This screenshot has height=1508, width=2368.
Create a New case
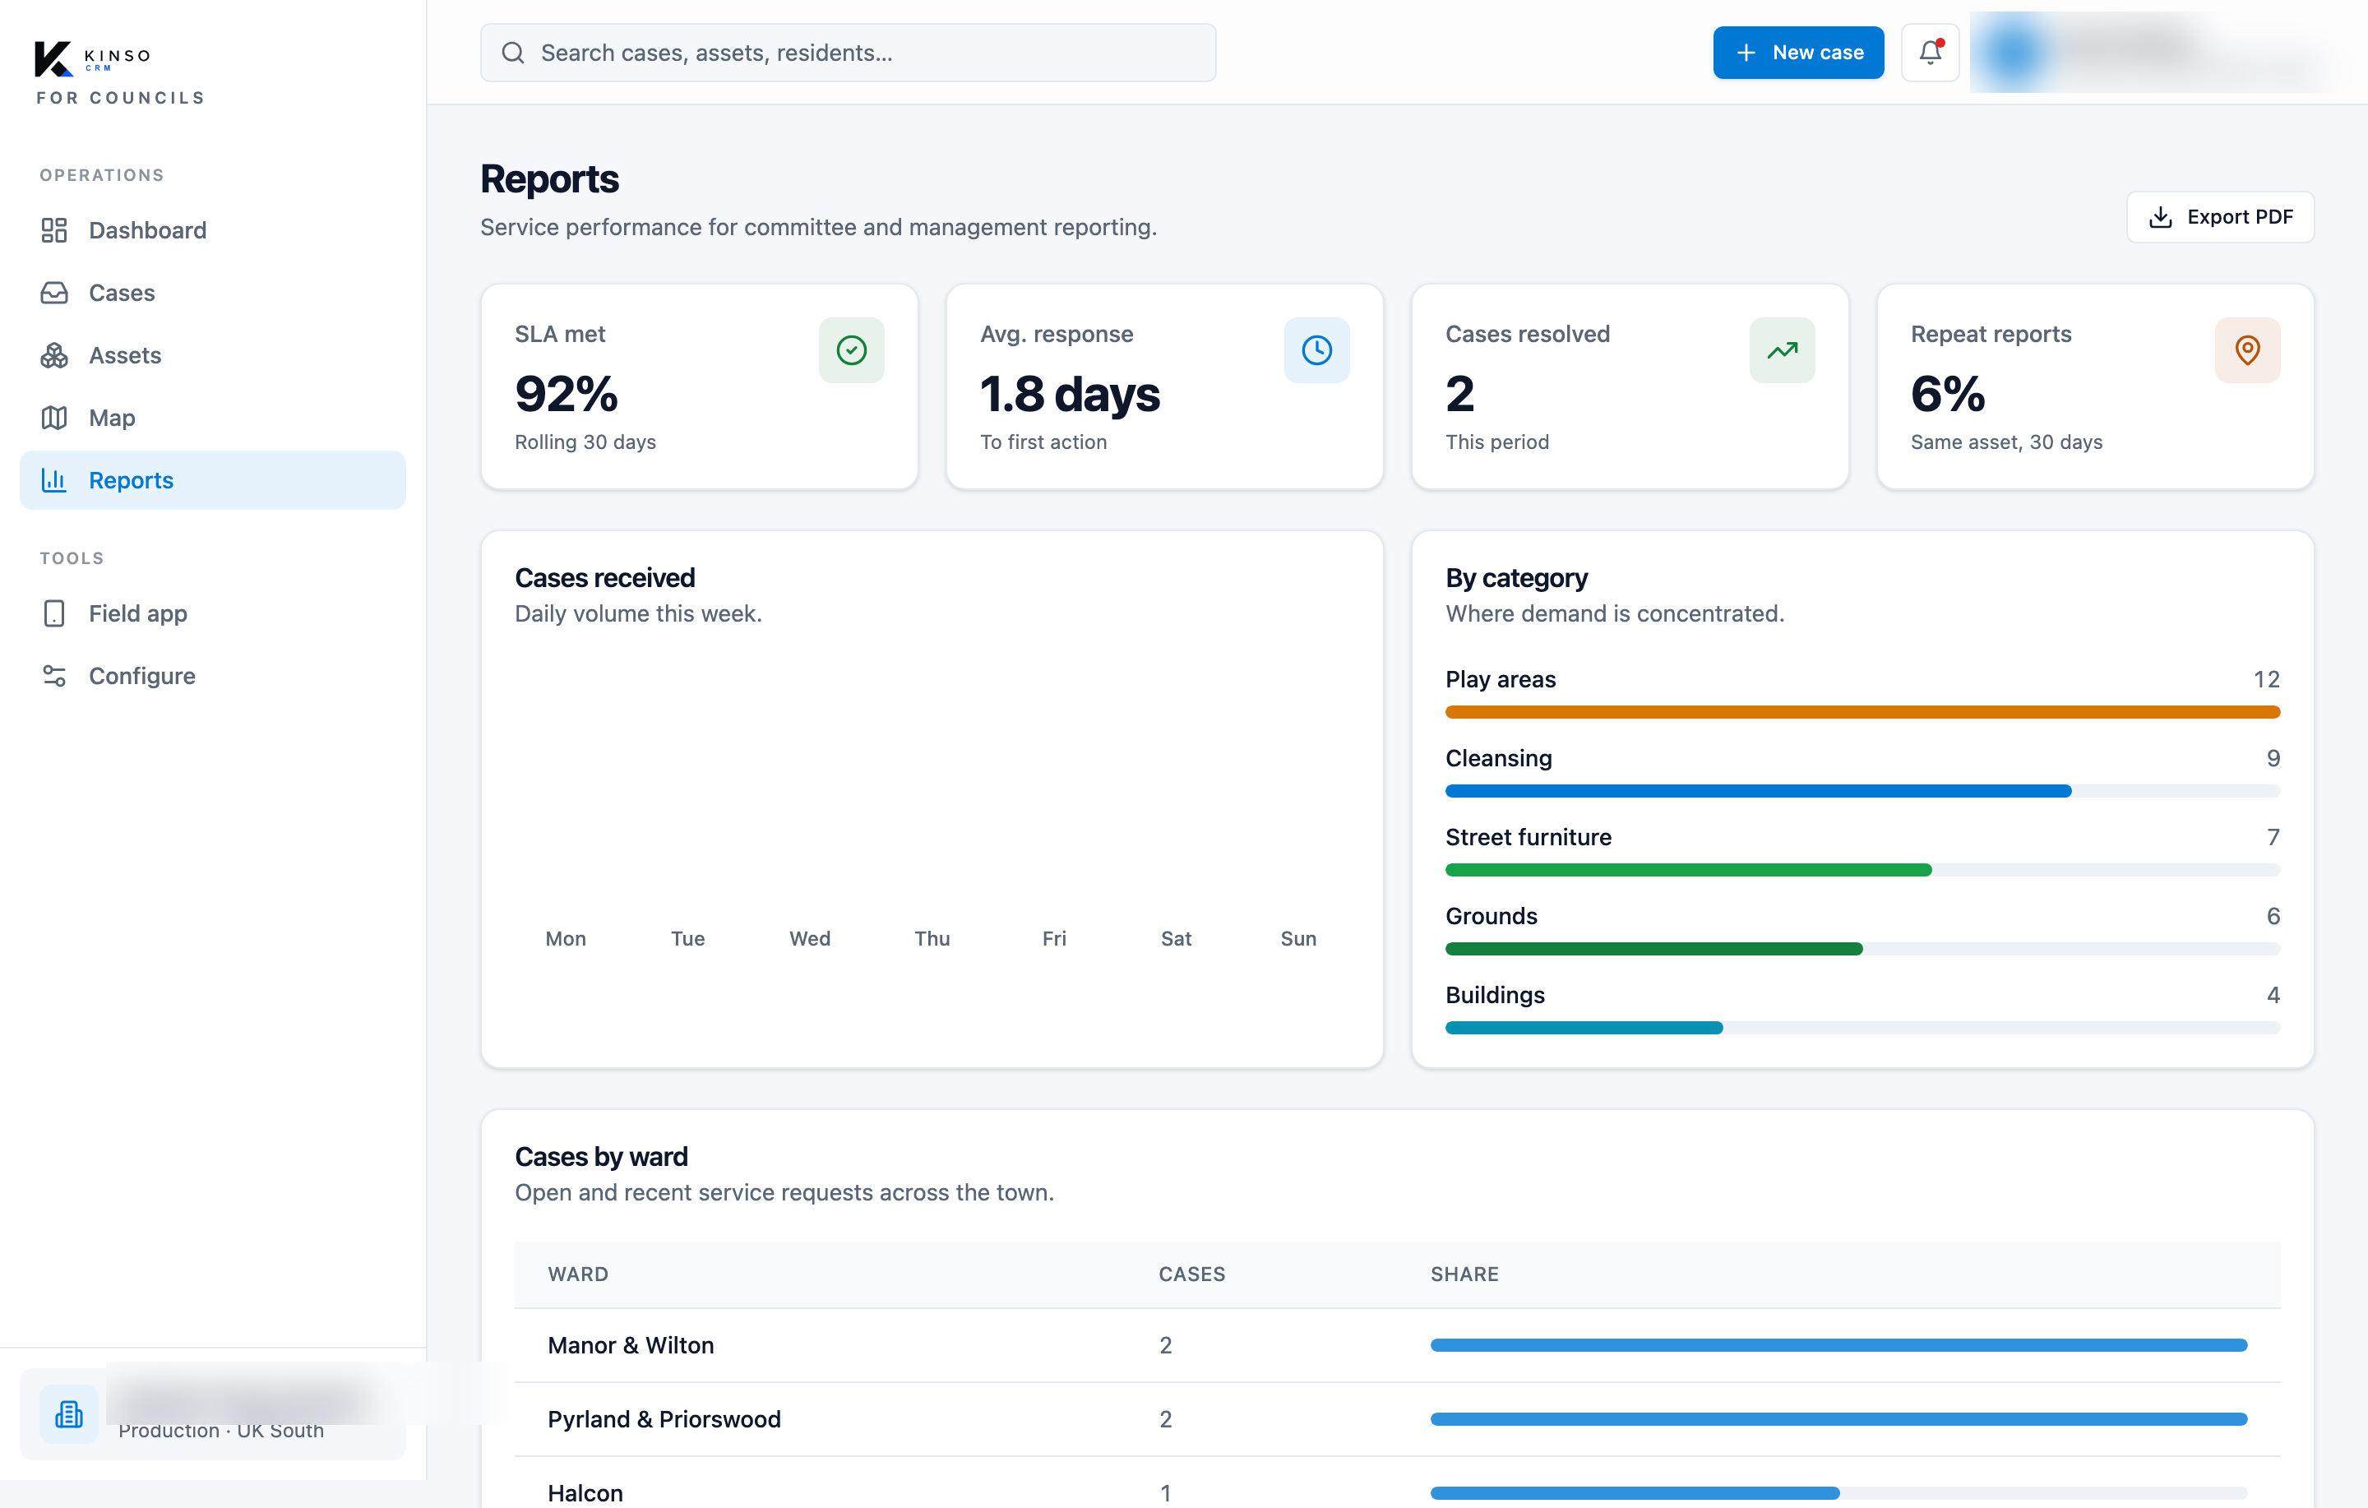click(1797, 52)
